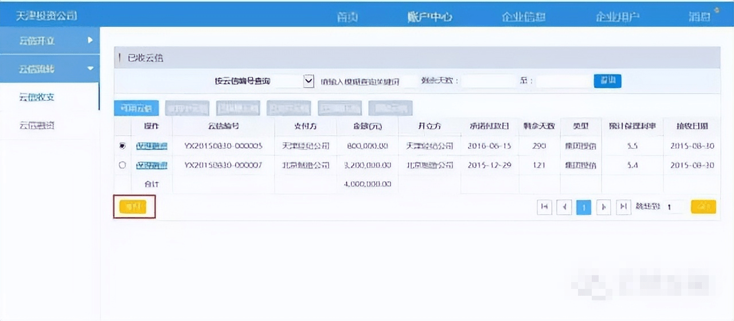Click the 金额(元) column header
734x321 pixels.
coord(368,126)
